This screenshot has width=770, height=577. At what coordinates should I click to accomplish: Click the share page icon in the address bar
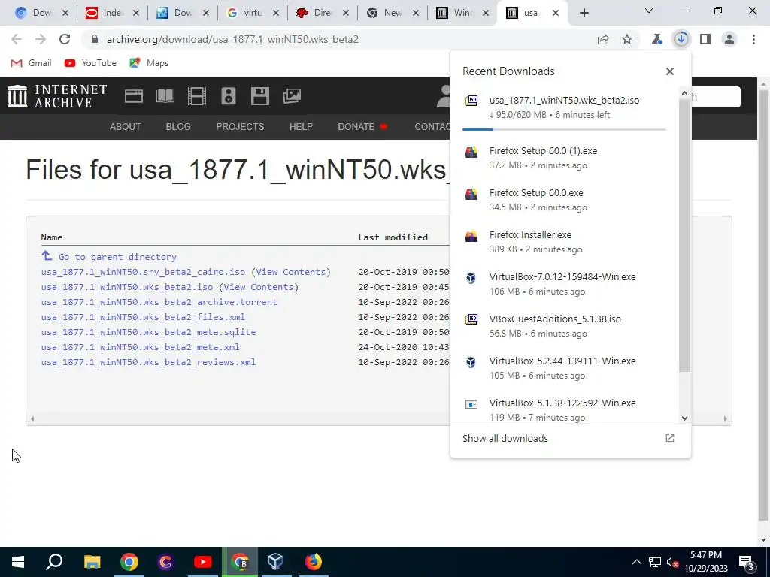(x=603, y=39)
